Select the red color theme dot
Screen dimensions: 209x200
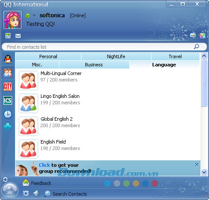click(155, 183)
